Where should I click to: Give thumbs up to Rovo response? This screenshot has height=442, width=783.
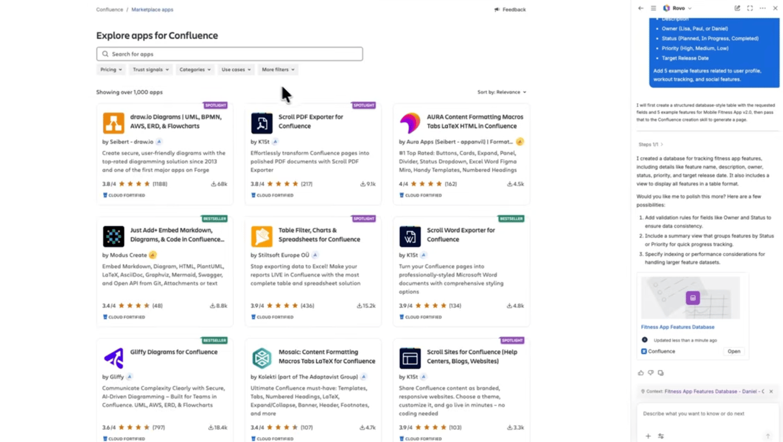click(x=641, y=373)
